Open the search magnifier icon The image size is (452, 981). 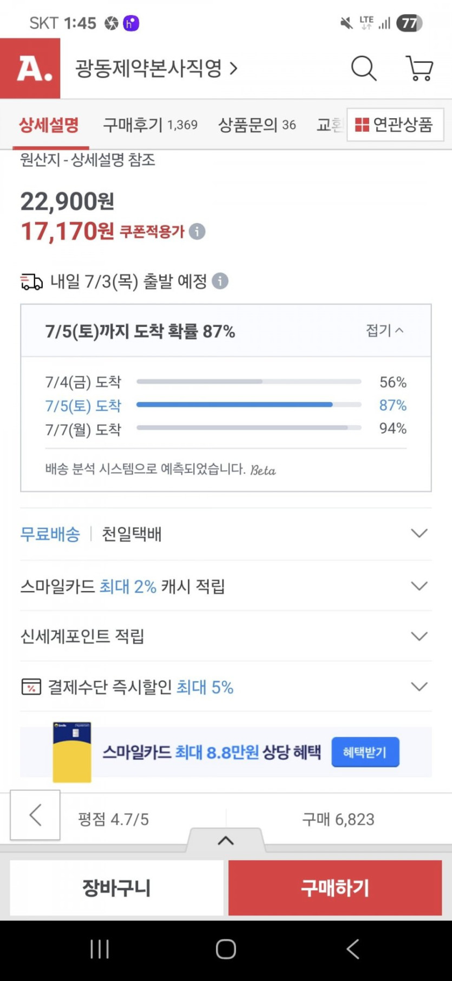(364, 69)
